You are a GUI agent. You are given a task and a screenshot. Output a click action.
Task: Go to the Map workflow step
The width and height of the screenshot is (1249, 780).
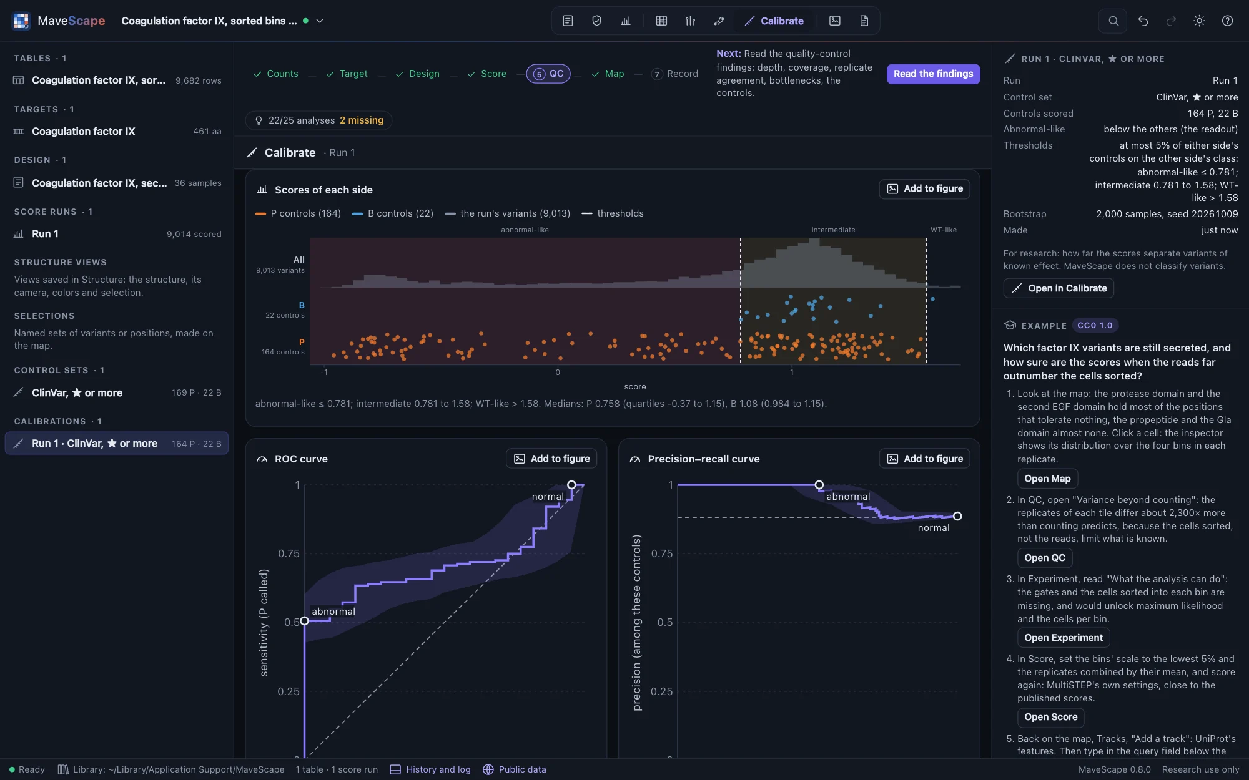(607, 74)
